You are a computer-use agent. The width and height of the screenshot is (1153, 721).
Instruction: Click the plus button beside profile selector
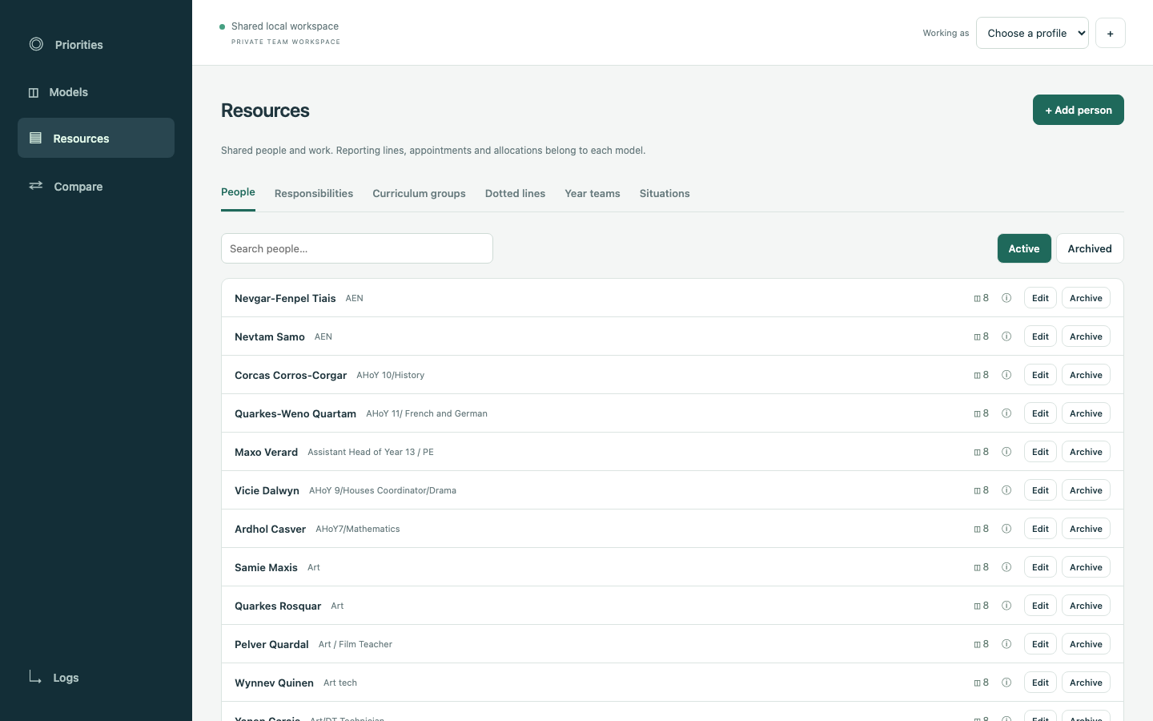1110,33
